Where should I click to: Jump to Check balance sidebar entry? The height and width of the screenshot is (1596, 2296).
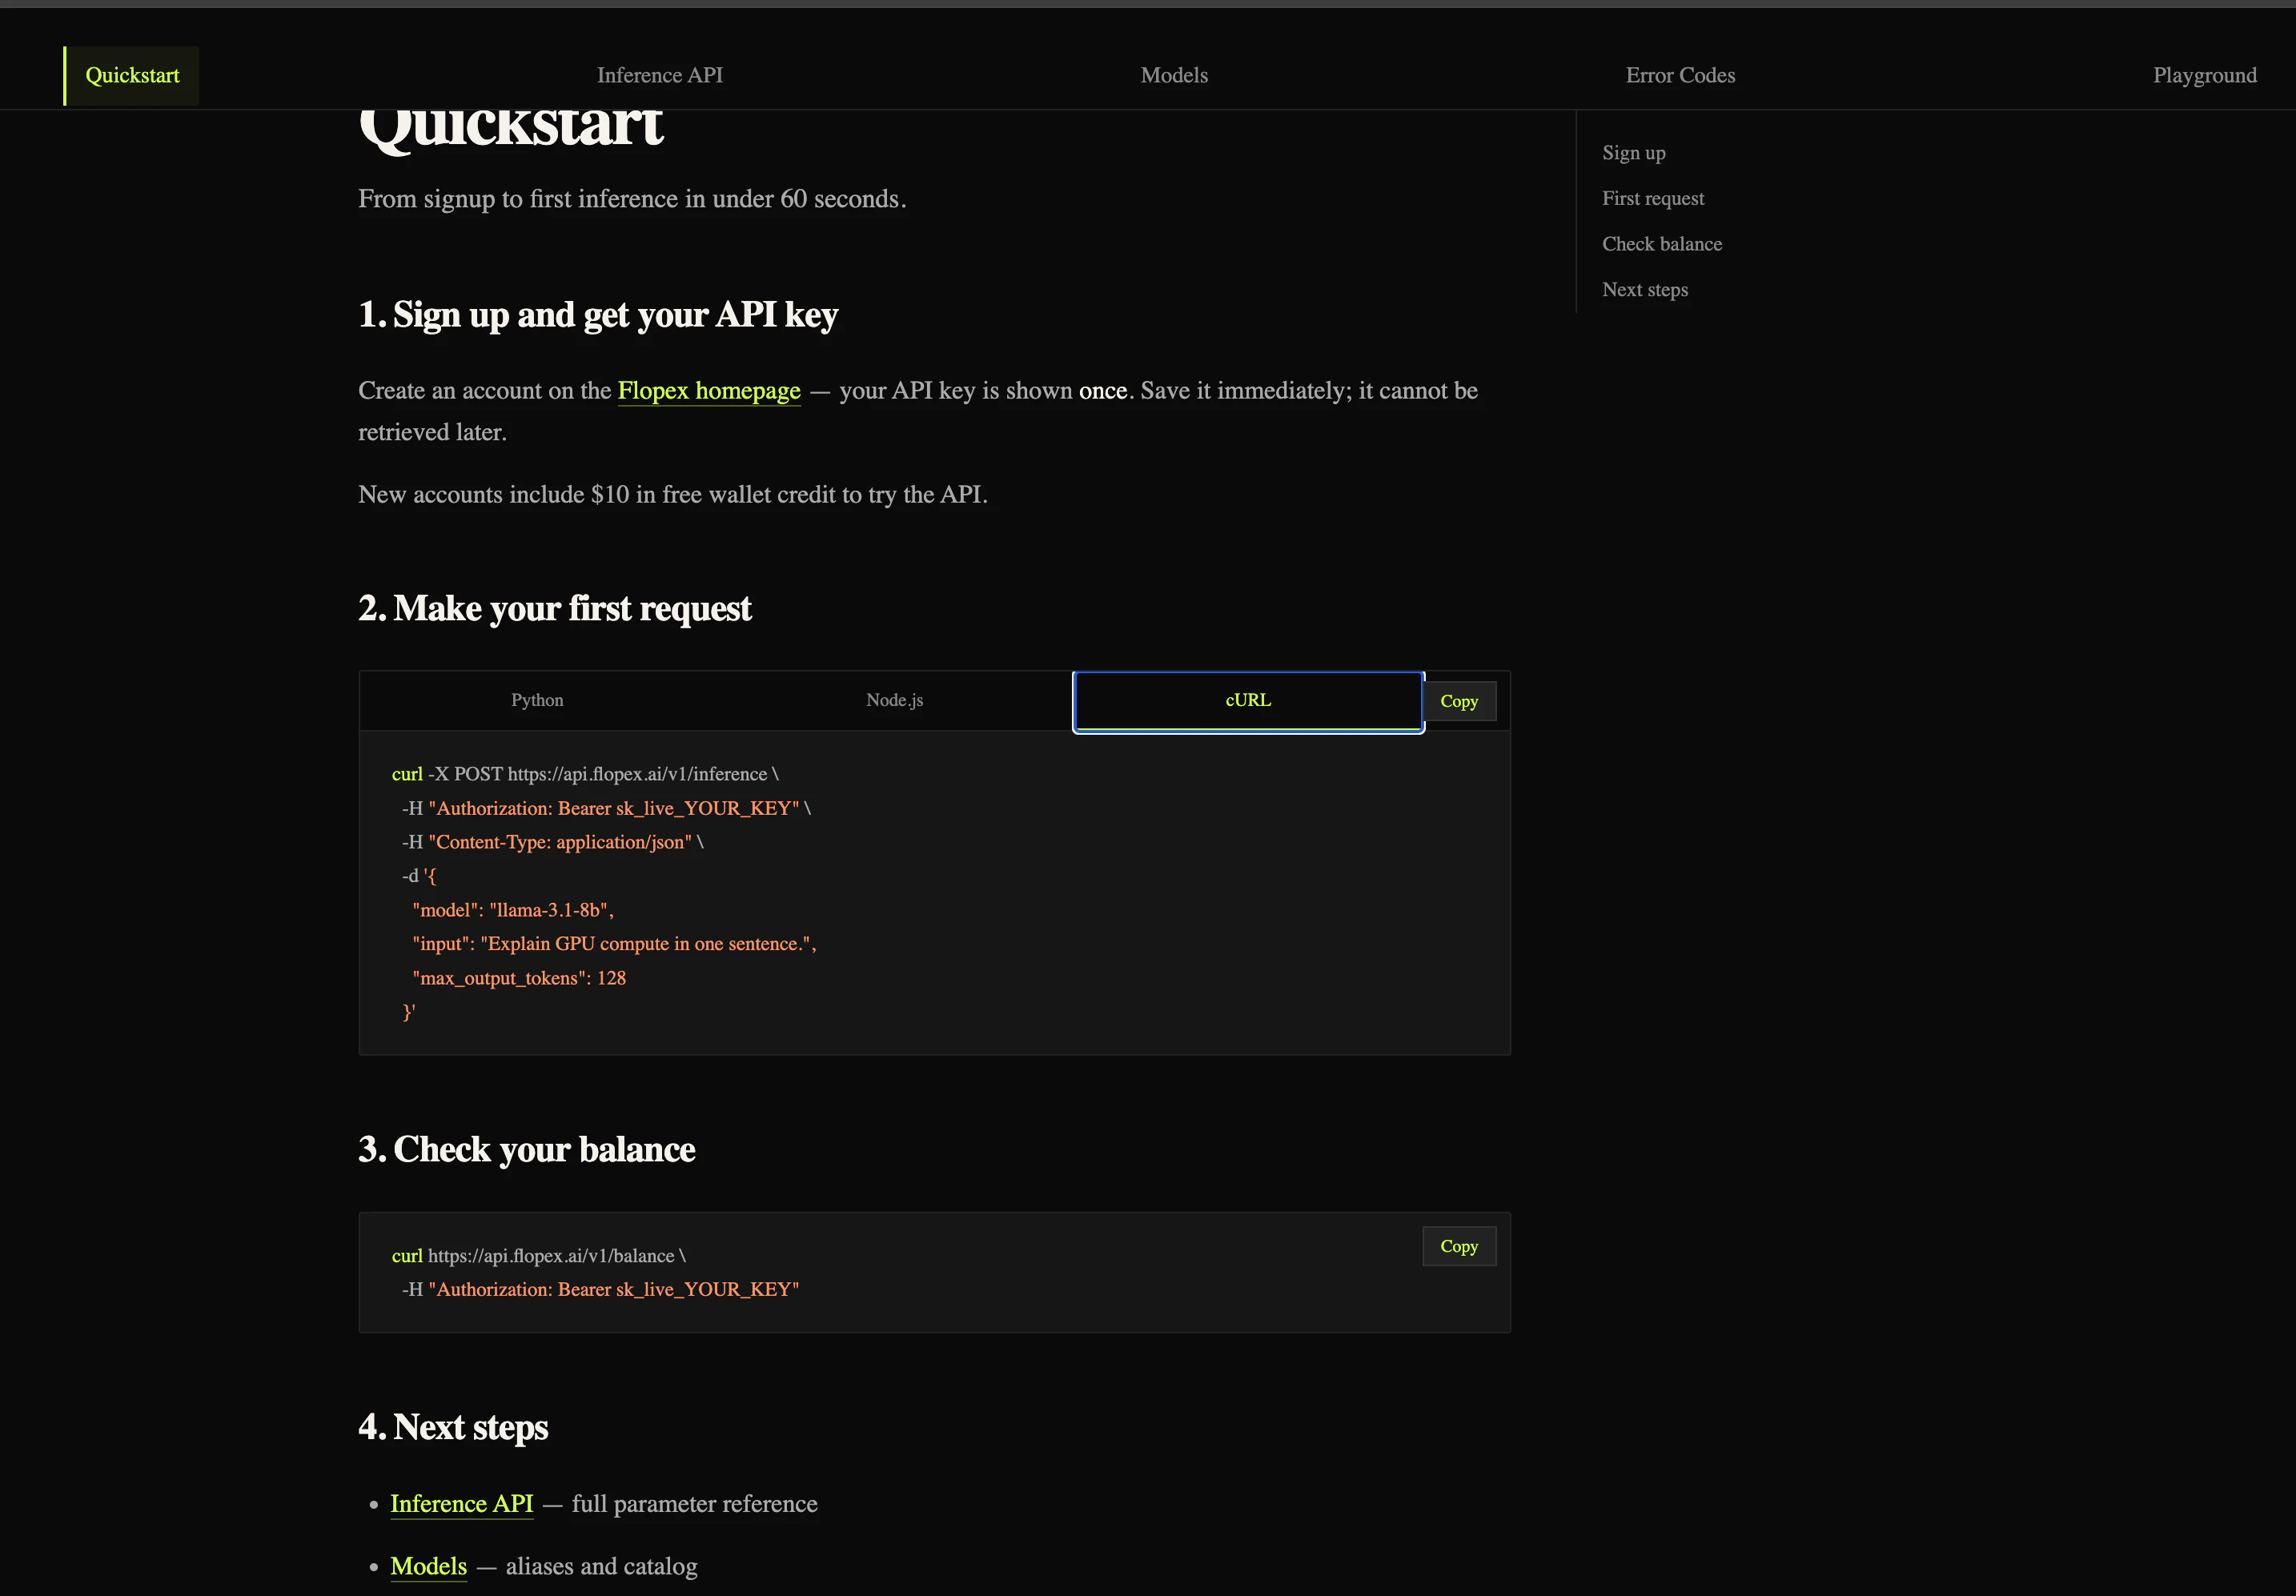pos(1661,244)
